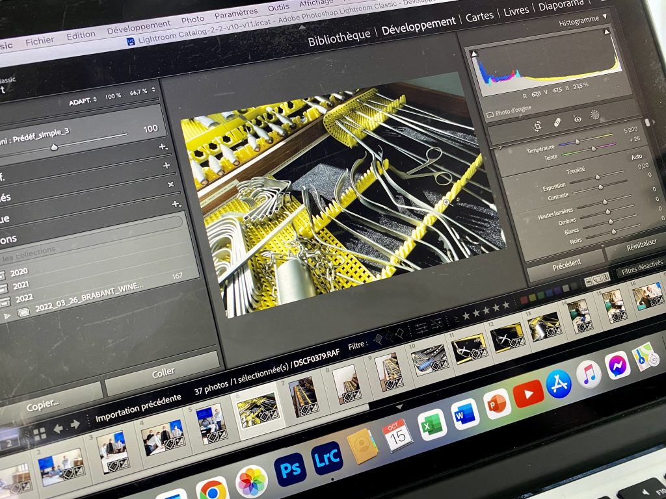Open the rating comparison operator menu

(456, 318)
